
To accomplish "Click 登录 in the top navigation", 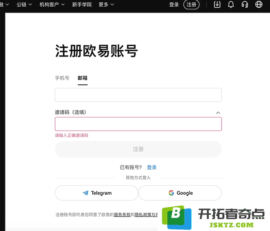I will (174, 4).
